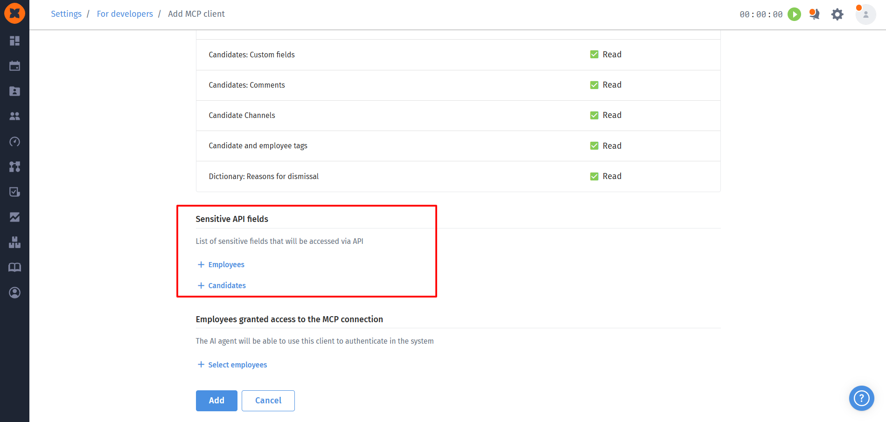The height and width of the screenshot is (422, 886).
Task: Open notifications bell icon
Action: (815, 14)
